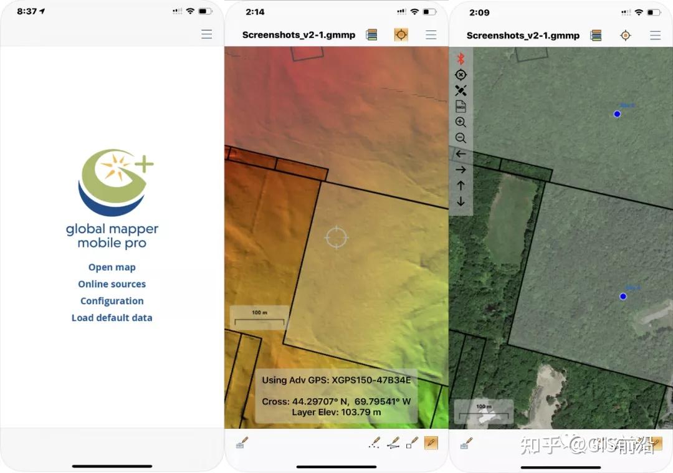This screenshot has height=473, width=673.
Task: Open the NMEA log file tool
Action: [461, 106]
